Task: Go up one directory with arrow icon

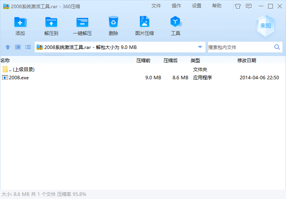Action: click(x=8, y=47)
